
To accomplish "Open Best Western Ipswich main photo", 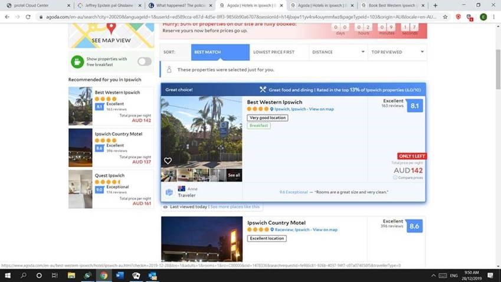I will 201,132.
